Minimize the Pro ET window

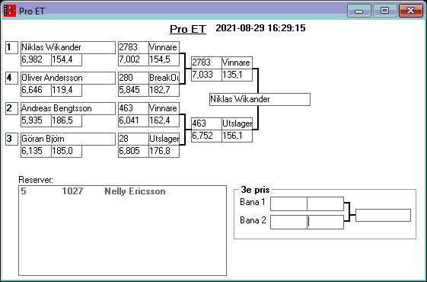(359, 11)
